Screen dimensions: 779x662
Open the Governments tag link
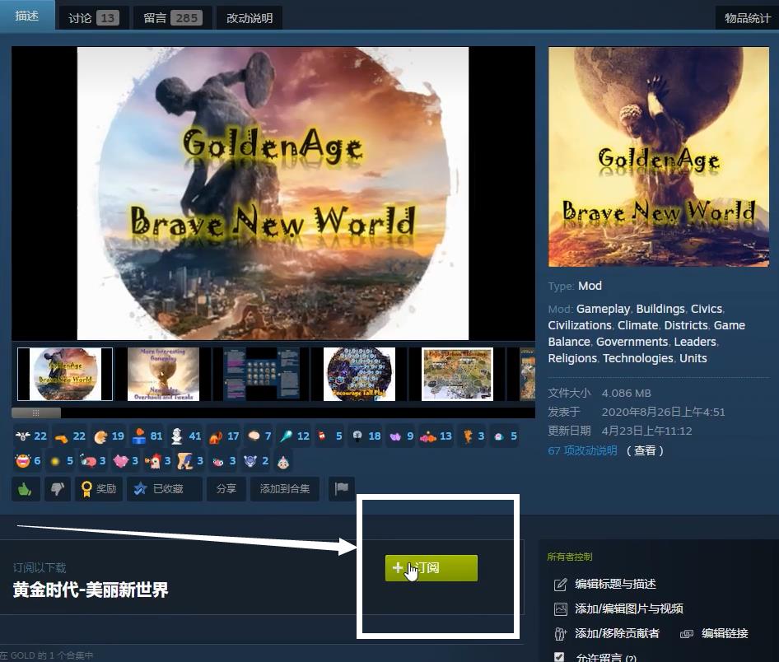point(632,342)
